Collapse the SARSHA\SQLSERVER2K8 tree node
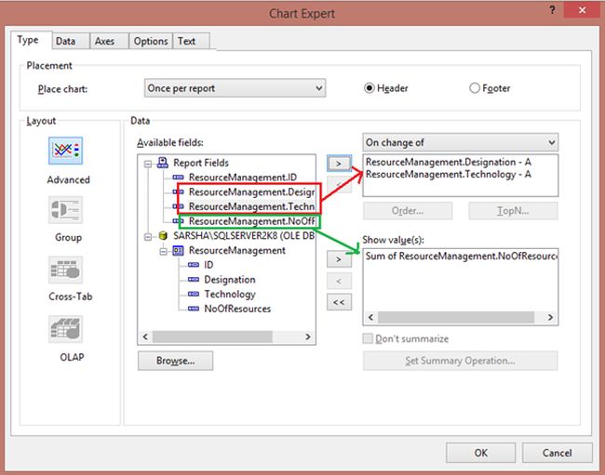 (148, 236)
